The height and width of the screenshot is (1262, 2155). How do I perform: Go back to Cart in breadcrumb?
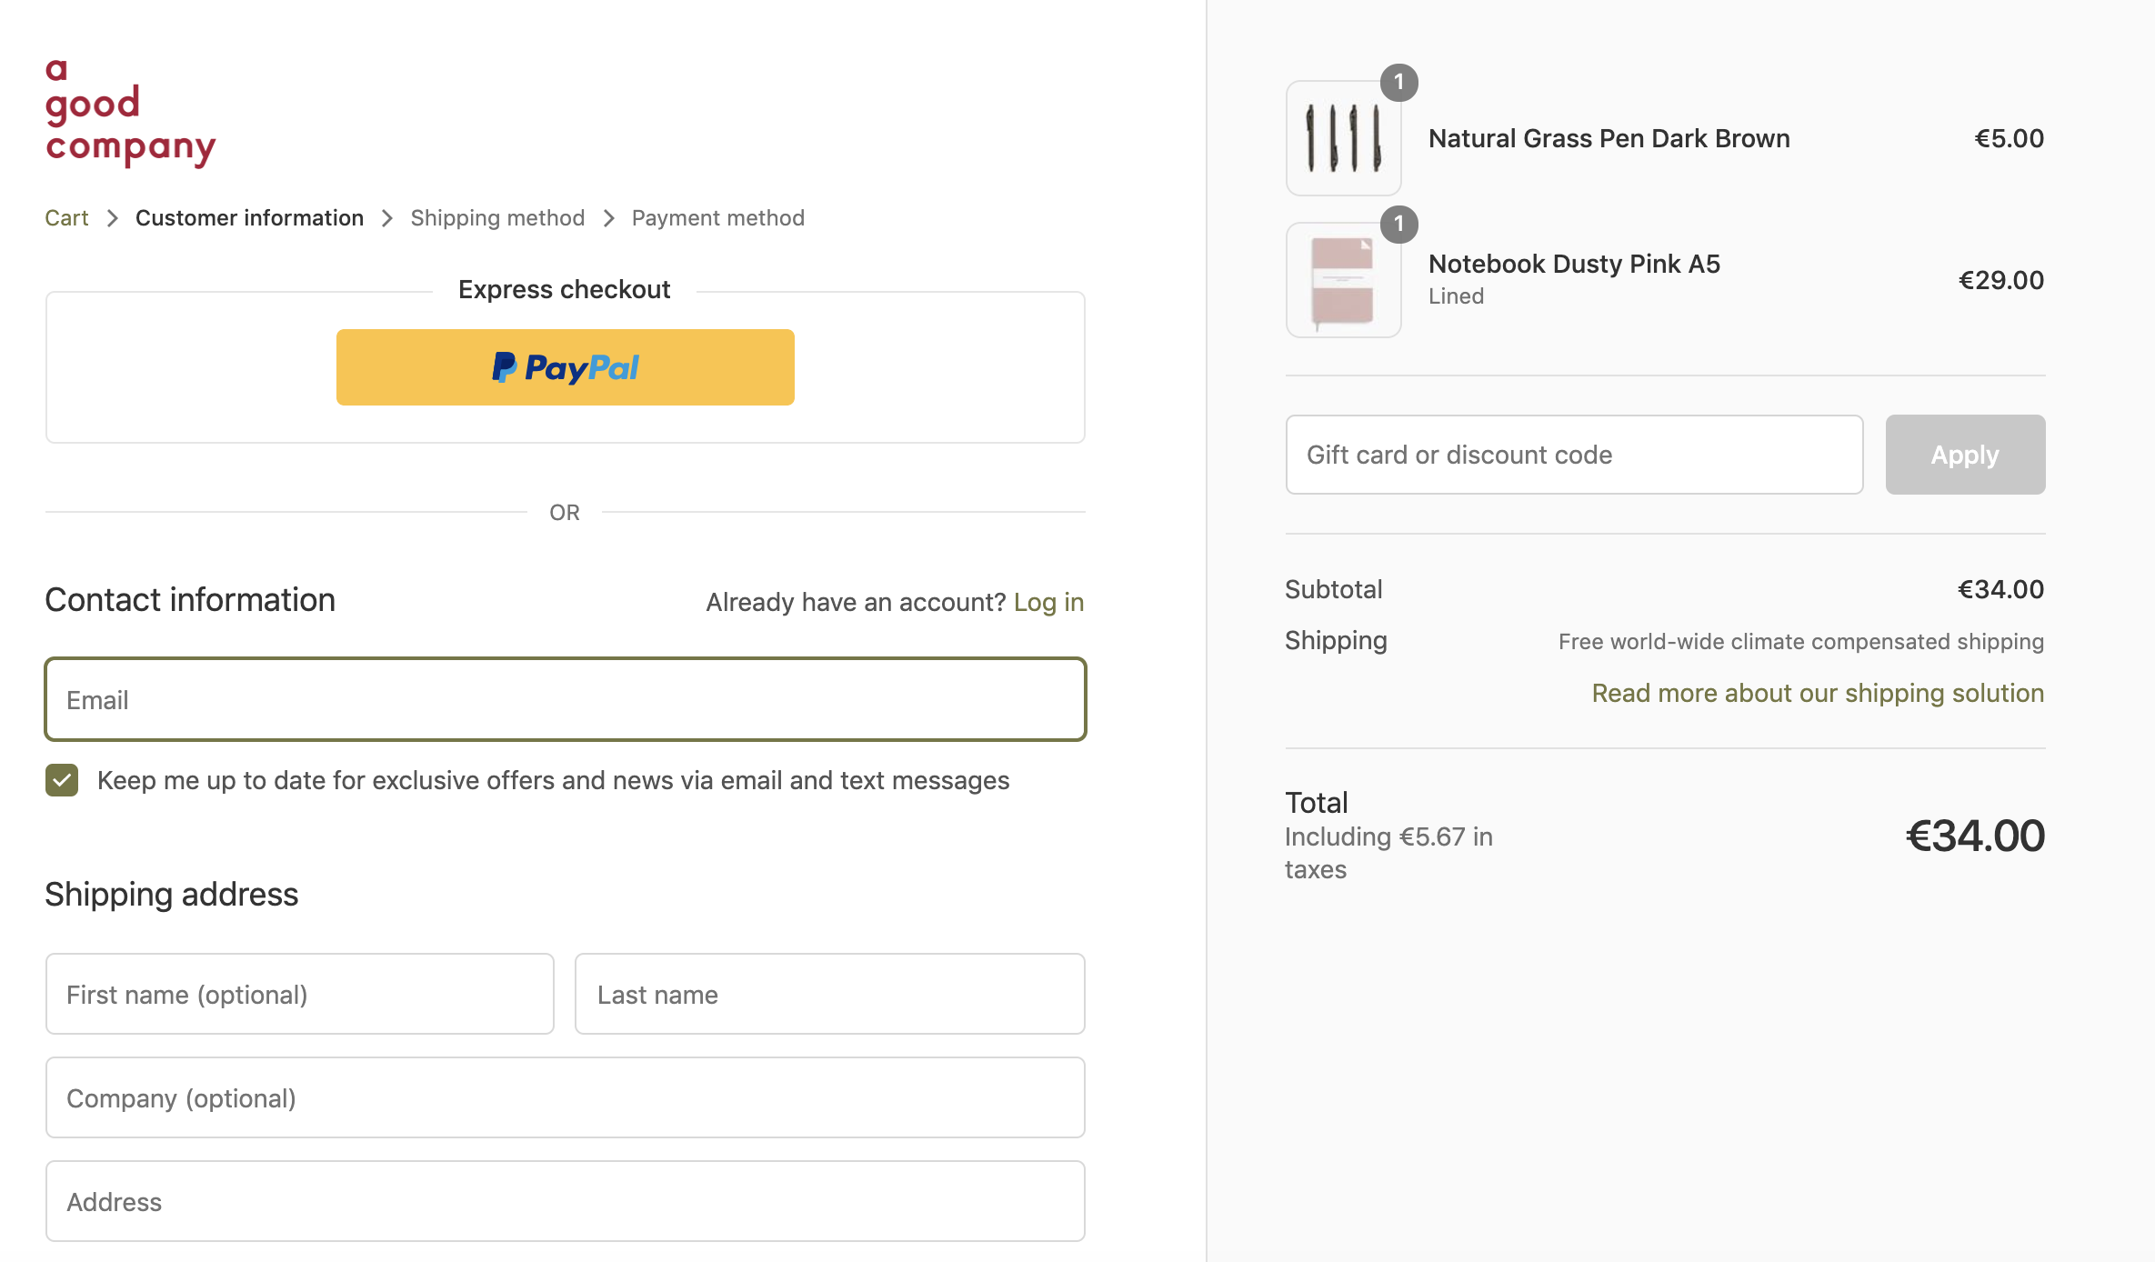tap(66, 218)
